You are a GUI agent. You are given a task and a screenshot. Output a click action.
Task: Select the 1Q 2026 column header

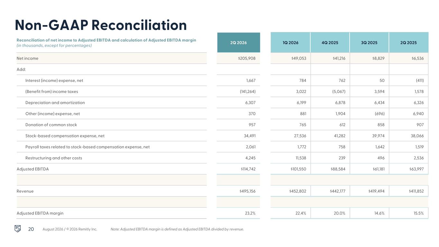(290, 42)
